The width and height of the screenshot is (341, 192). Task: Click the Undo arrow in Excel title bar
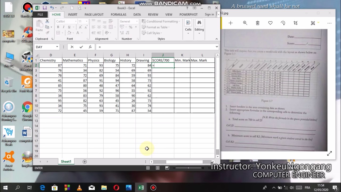coord(52,8)
